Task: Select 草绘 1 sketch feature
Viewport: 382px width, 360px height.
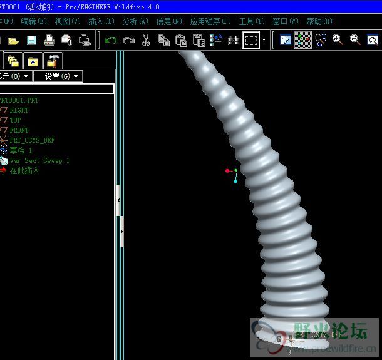Action: [21, 150]
